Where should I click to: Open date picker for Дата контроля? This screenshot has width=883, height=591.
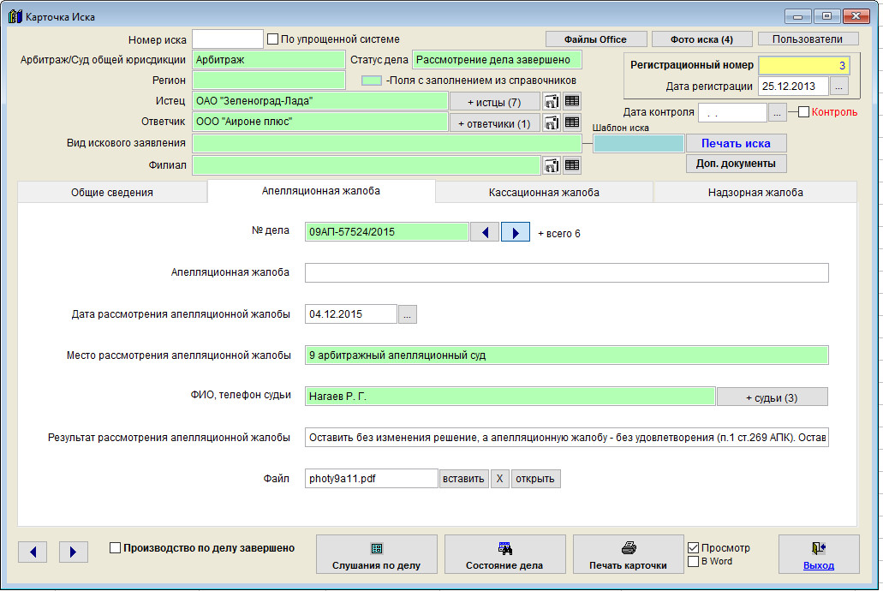point(777,112)
